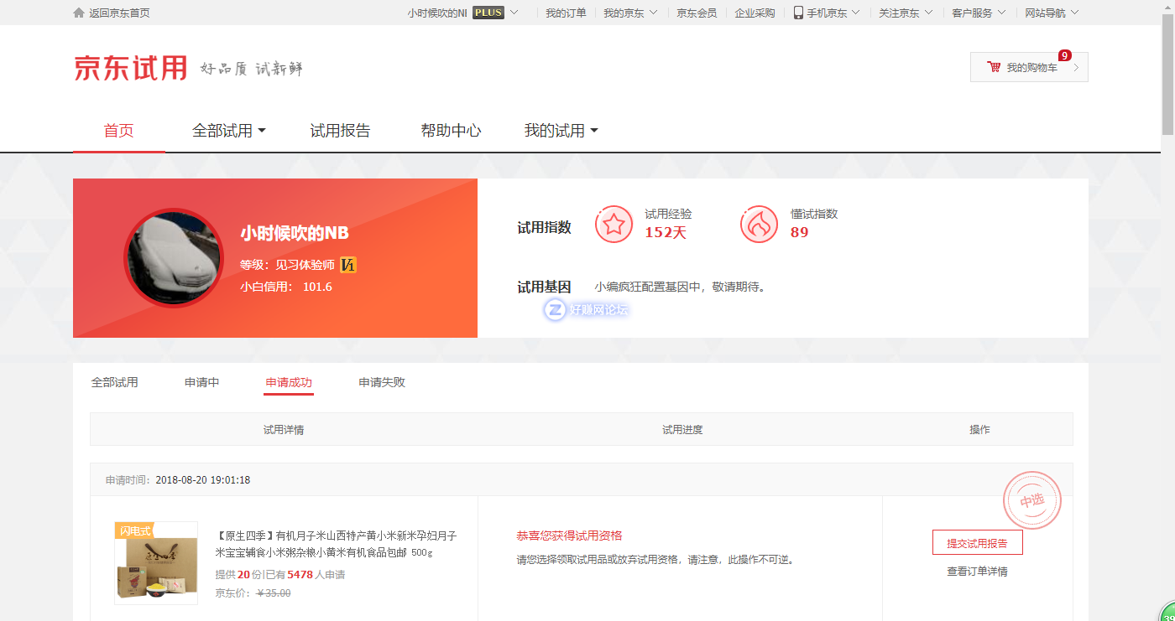Select the 申请成功 filter tab
The height and width of the screenshot is (621, 1175).
tap(289, 382)
